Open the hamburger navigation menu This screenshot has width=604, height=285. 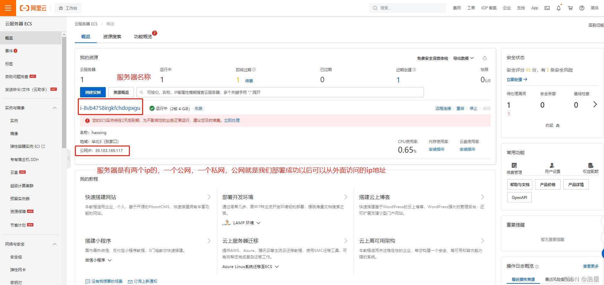pyautogui.click(x=8, y=8)
